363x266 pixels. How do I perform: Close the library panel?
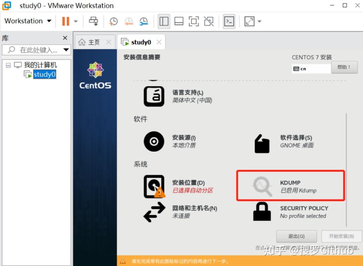tap(65, 38)
